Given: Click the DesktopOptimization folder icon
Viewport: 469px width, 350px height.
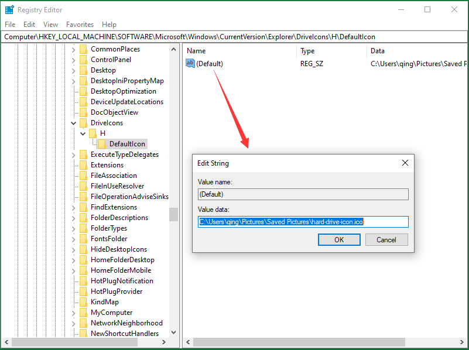Looking at the screenshot, I should click(x=84, y=91).
